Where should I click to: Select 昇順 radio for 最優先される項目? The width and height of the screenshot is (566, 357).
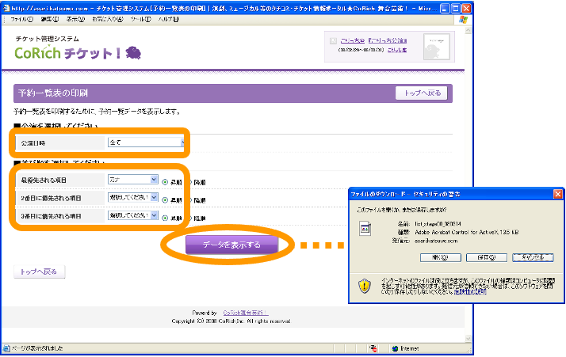coord(166,180)
